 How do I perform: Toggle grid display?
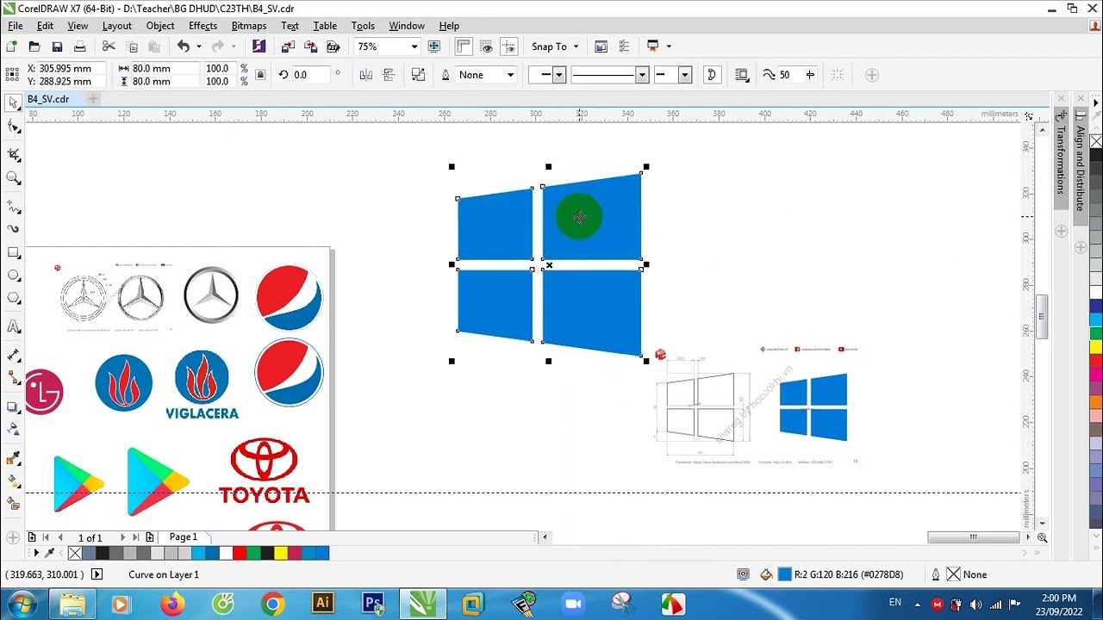coord(486,46)
